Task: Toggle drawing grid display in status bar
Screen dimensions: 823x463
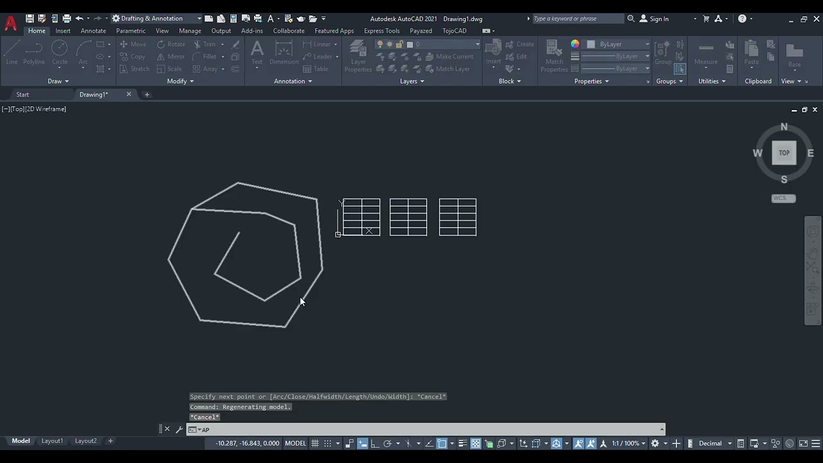Action: 315,443
